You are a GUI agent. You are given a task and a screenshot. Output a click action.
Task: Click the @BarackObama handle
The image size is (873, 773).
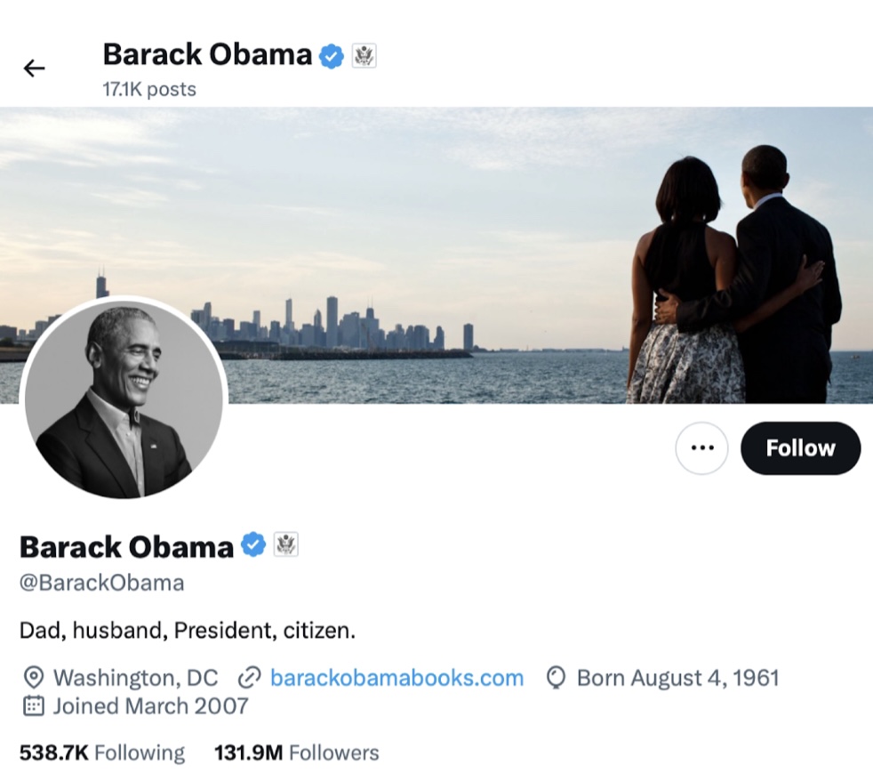(x=102, y=584)
